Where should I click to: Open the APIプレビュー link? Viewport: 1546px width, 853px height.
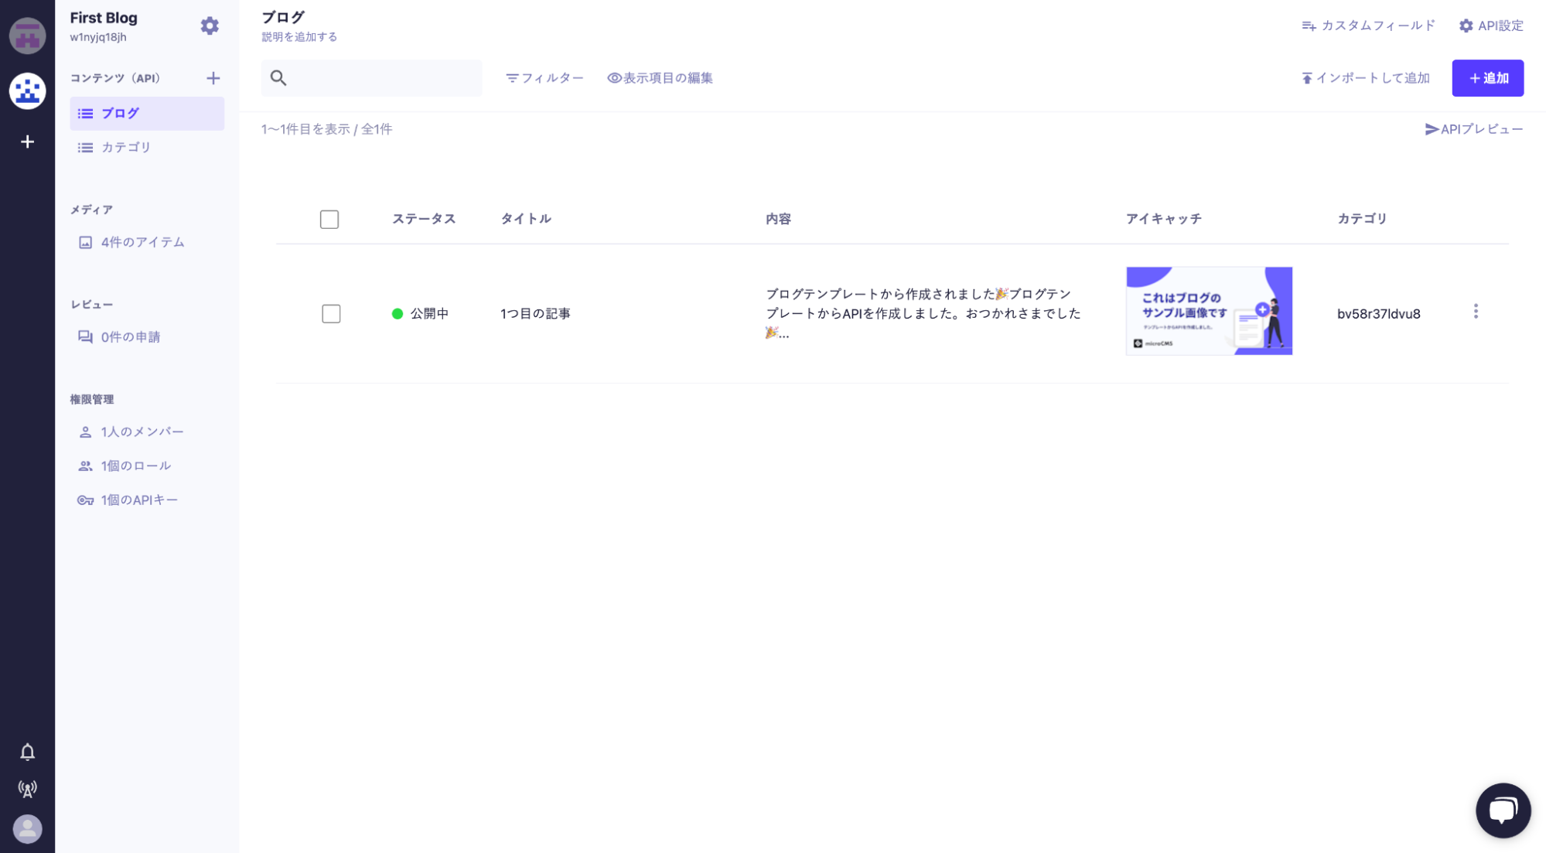(1473, 129)
